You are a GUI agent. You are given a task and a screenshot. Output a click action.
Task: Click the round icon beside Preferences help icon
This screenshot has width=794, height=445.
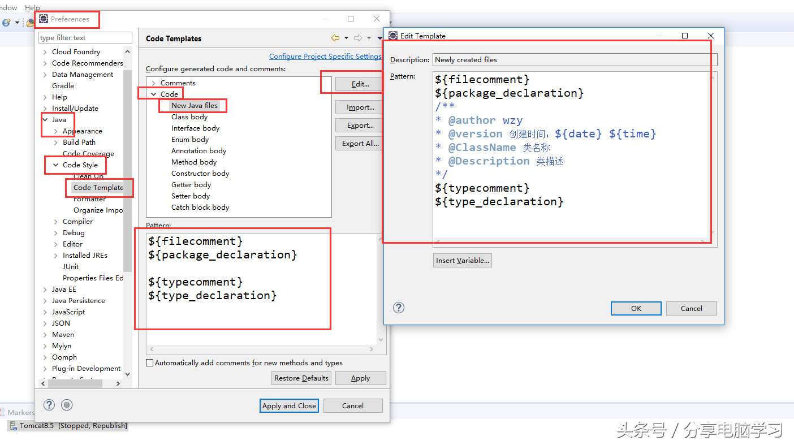point(67,405)
